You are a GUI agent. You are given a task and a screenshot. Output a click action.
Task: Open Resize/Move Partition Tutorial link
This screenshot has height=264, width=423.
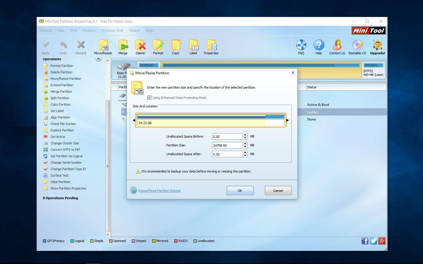click(159, 191)
